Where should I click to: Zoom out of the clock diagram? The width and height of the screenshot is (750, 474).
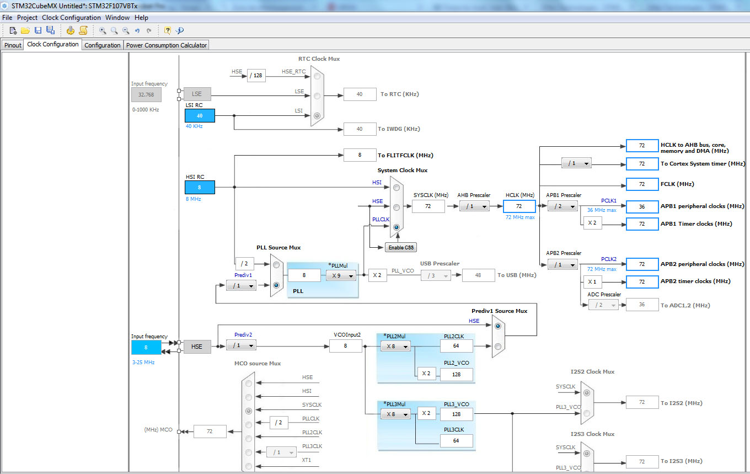coord(125,30)
